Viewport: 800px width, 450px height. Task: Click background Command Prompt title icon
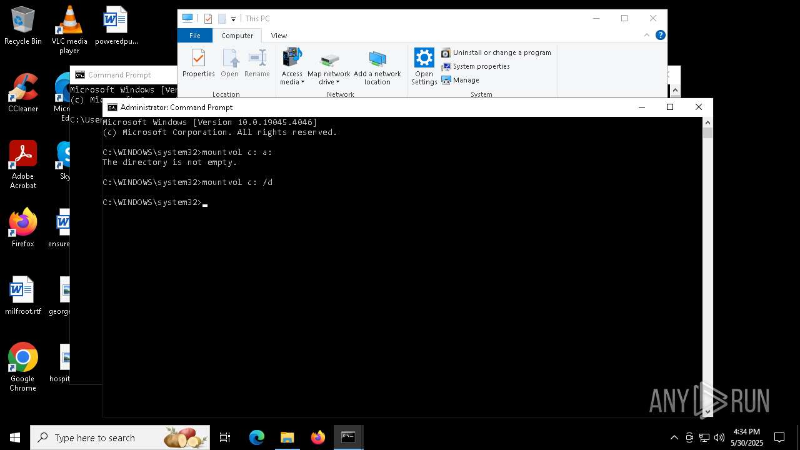(80, 75)
